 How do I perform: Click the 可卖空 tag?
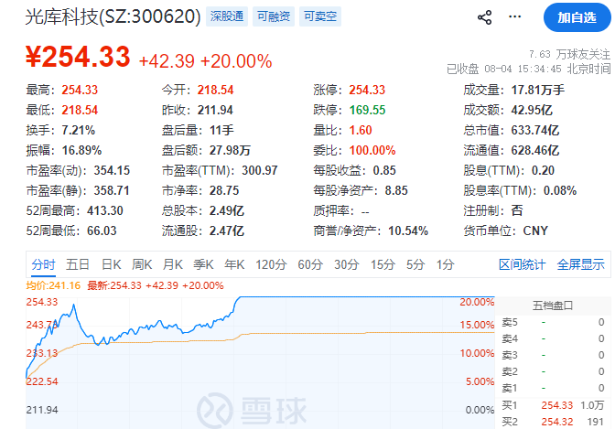pos(320,16)
